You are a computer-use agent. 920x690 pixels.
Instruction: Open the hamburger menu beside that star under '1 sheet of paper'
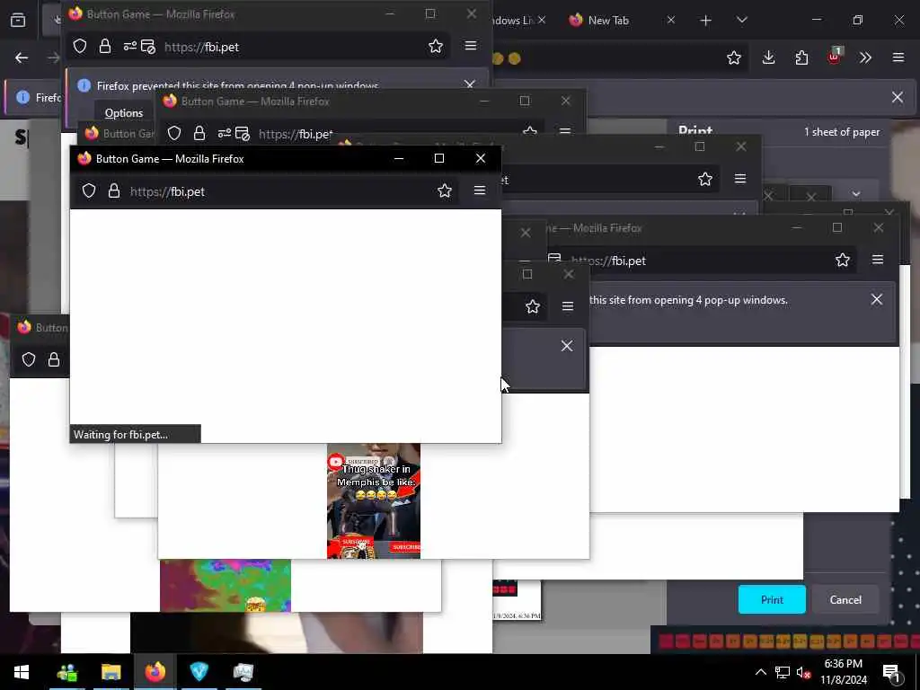[x=740, y=179]
